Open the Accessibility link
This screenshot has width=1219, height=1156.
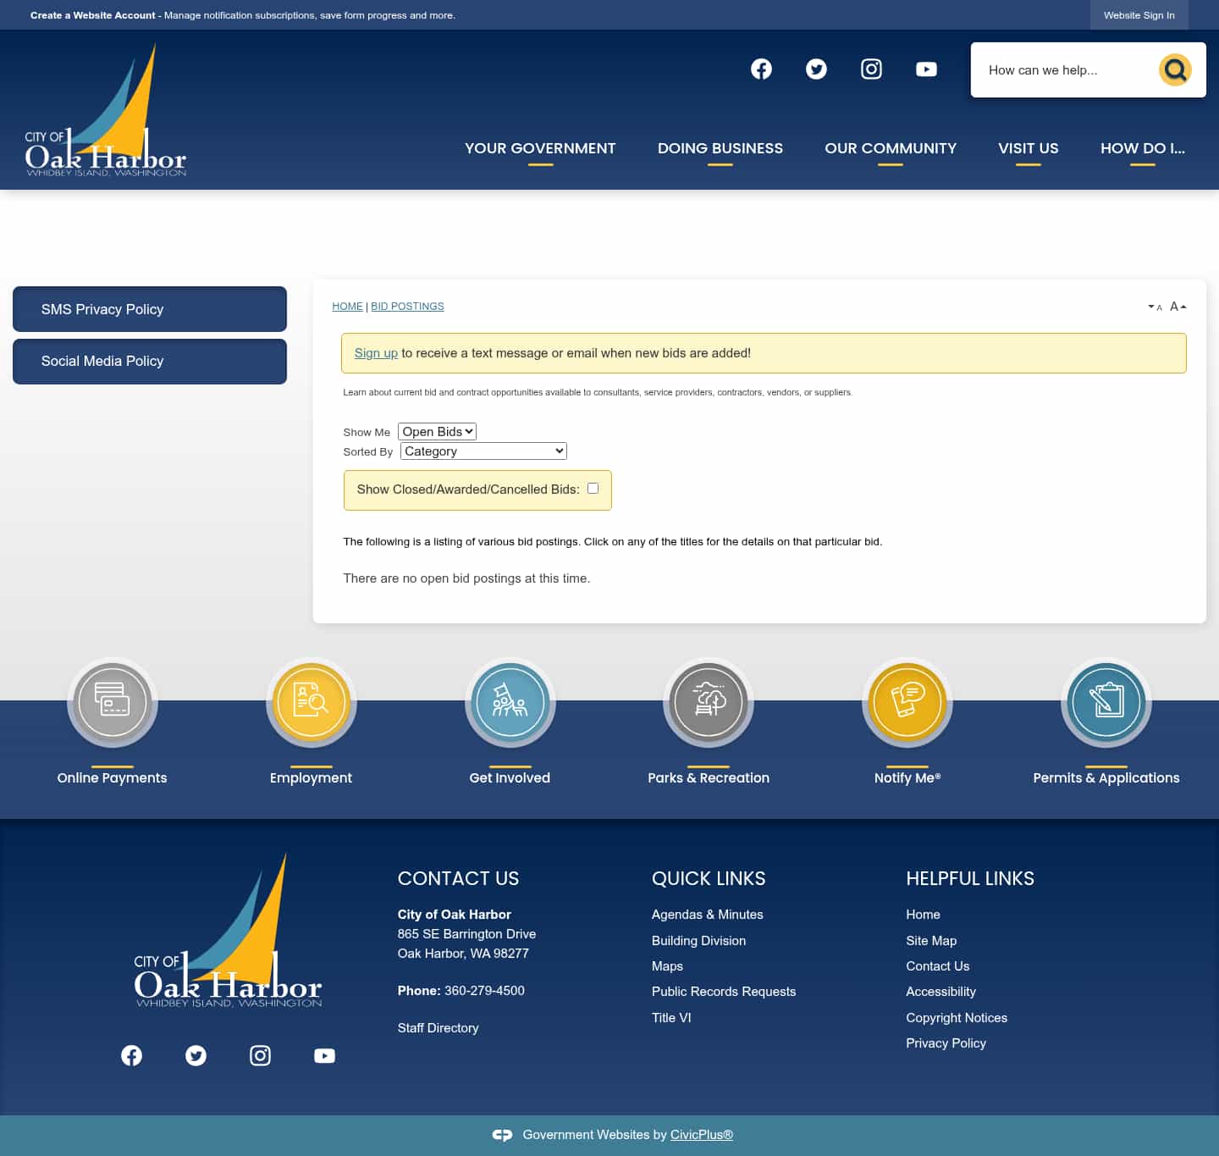click(x=940, y=992)
